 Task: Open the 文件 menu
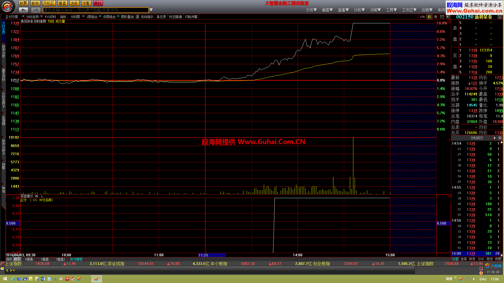click(311, 10)
